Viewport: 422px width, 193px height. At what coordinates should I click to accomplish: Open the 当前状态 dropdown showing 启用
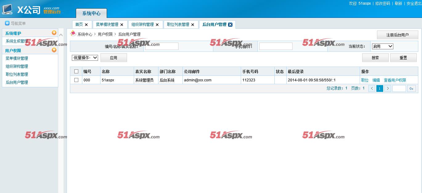(x=383, y=46)
